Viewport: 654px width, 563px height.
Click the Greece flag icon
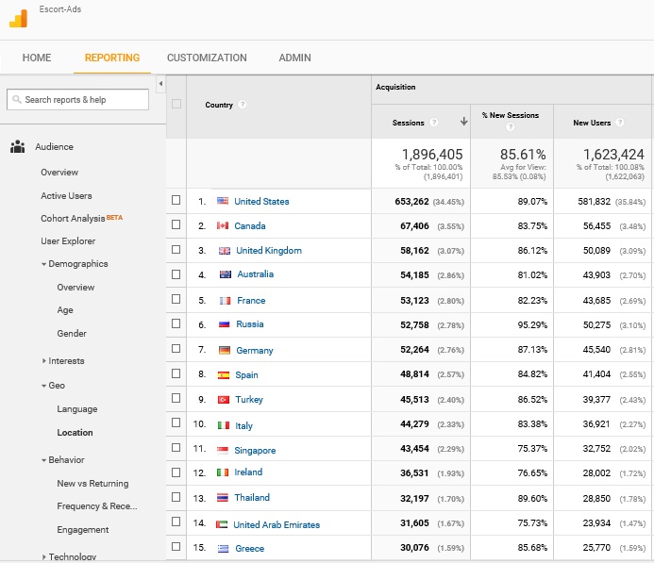tap(223, 549)
